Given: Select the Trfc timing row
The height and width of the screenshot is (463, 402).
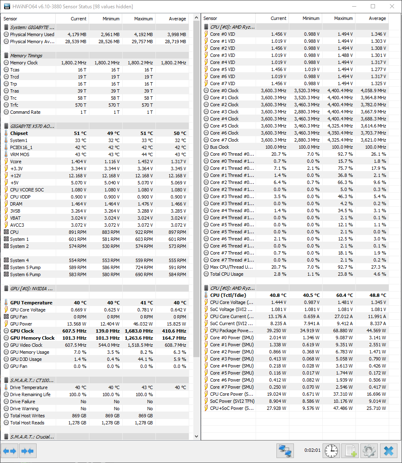Looking at the screenshot, I should click(95, 105).
